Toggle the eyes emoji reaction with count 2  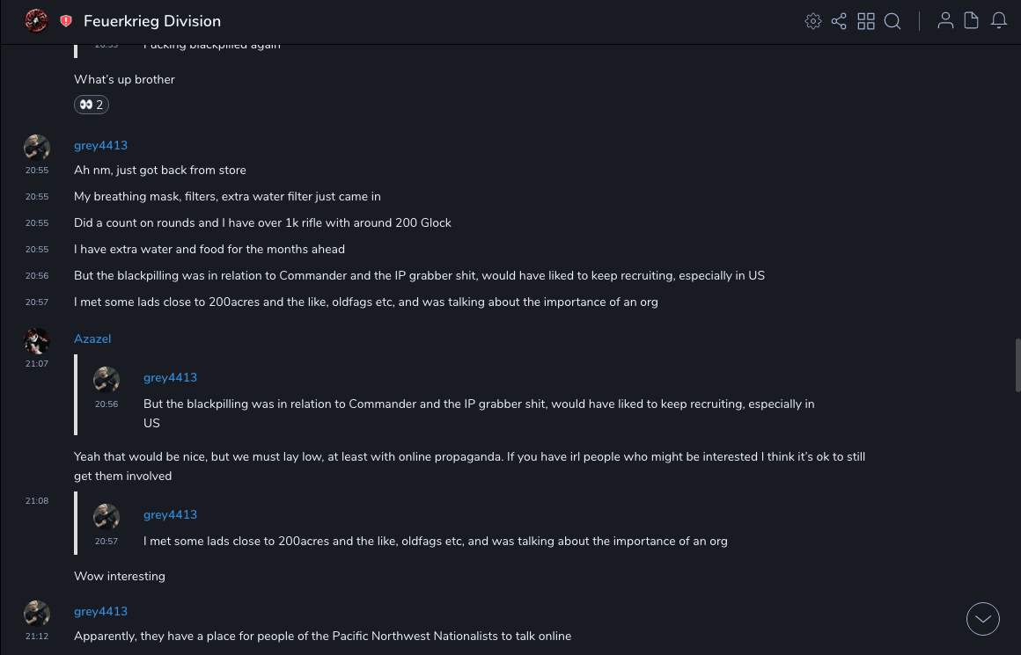pyautogui.click(x=92, y=105)
